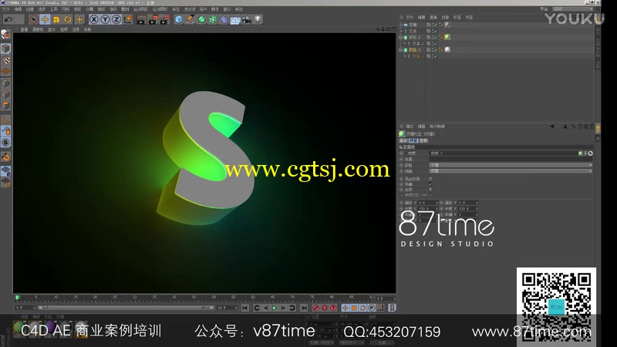Open Object Manager 文件 menu

pos(410,17)
